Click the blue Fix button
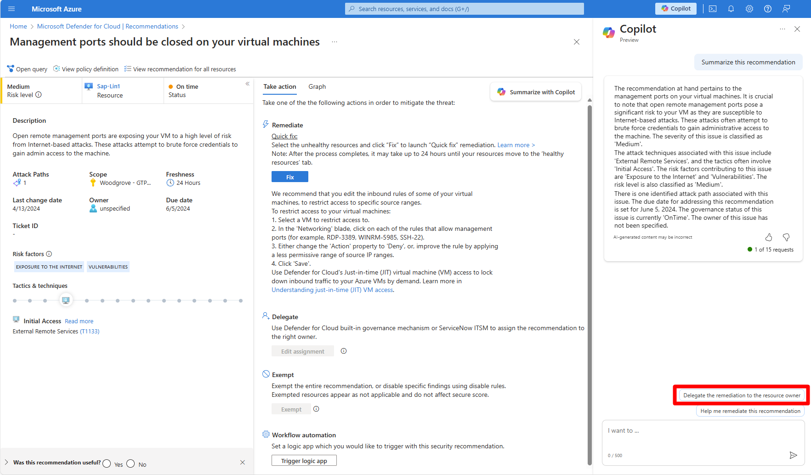 [290, 177]
